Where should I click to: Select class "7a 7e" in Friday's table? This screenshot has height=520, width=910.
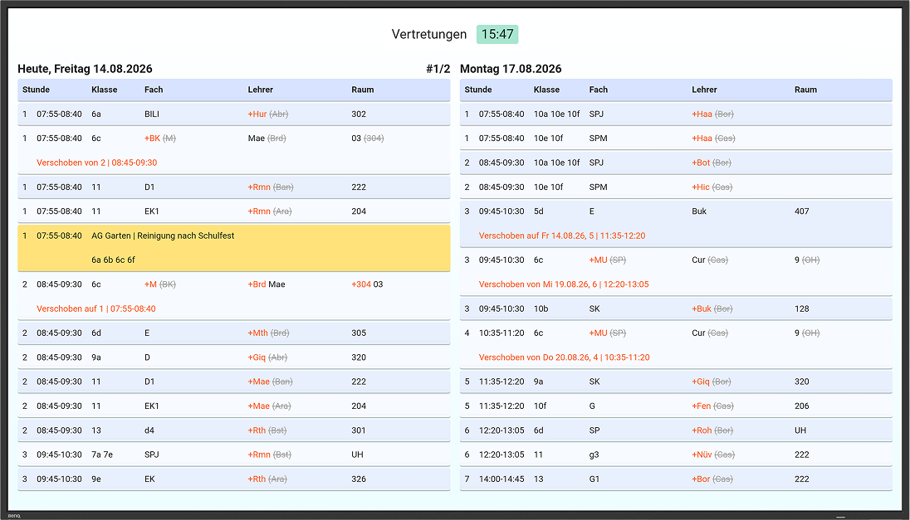click(x=102, y=455)
